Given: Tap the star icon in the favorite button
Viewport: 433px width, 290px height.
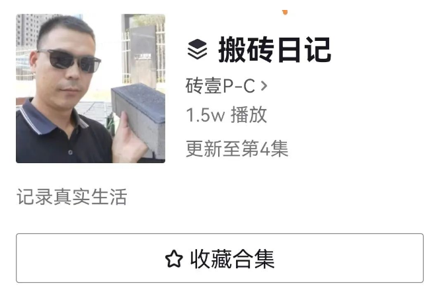Looking at the screenshot, I should [174, 258].
